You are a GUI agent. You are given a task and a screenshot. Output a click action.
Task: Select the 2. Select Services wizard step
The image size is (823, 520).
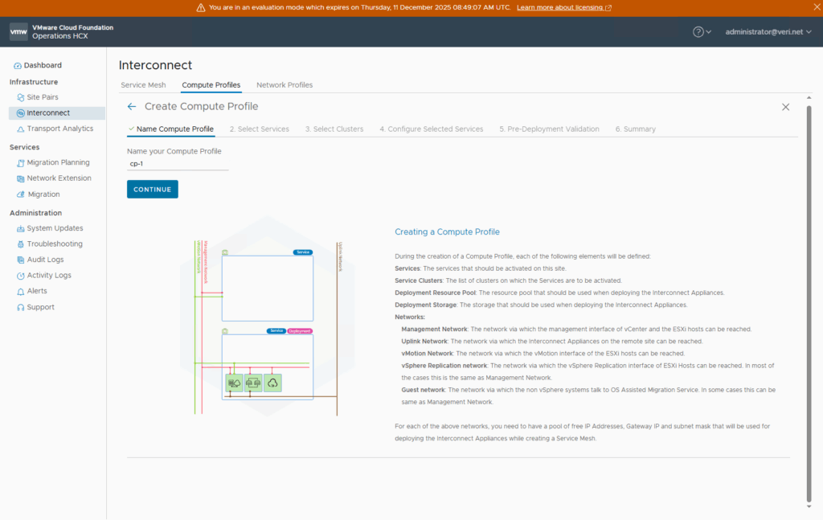259,129
